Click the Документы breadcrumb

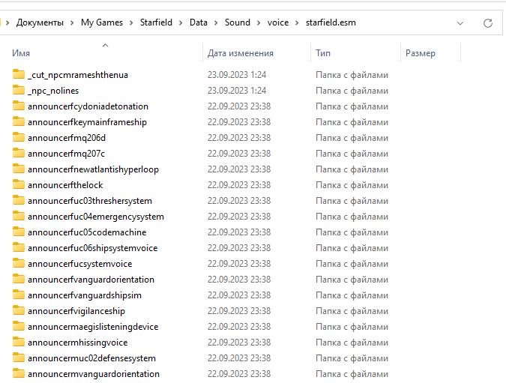click(40, 22)
